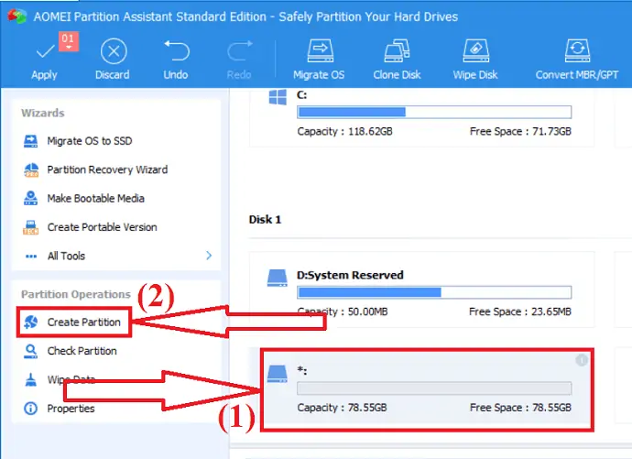Click the Undo label in the toolbar
The width and height of the screenshot is (632, 459).
click(x=176, y=75)
